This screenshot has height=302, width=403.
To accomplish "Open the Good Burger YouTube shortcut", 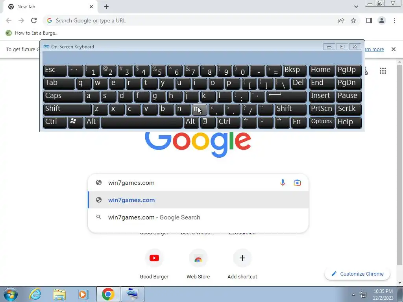I will (x=154, y=265).
